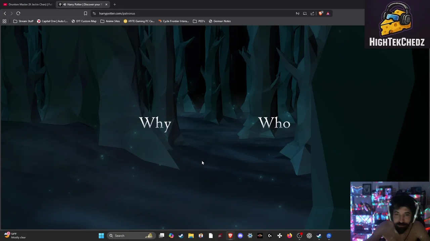Choose the "Why" answer option

(x=155, y=123)
